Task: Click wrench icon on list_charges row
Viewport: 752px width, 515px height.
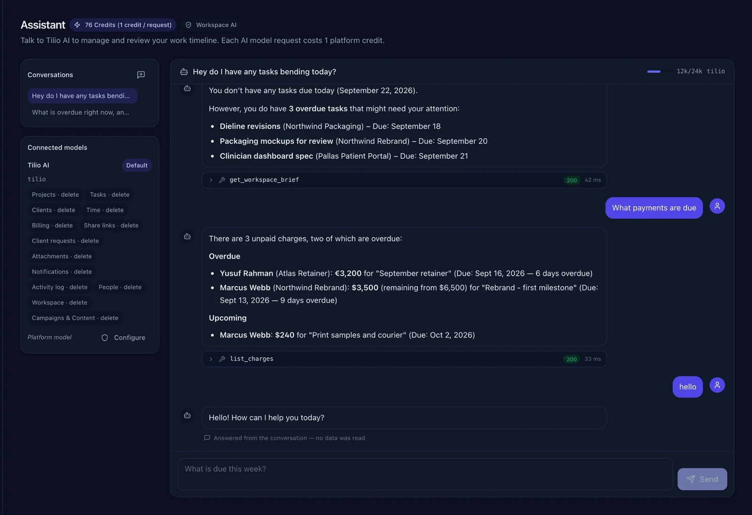Action: [222, 359]
